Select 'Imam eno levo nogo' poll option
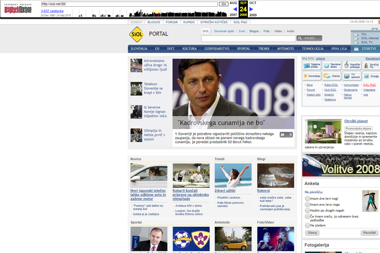380x253 pixels. pyautogui.click(x=307, y=204)
